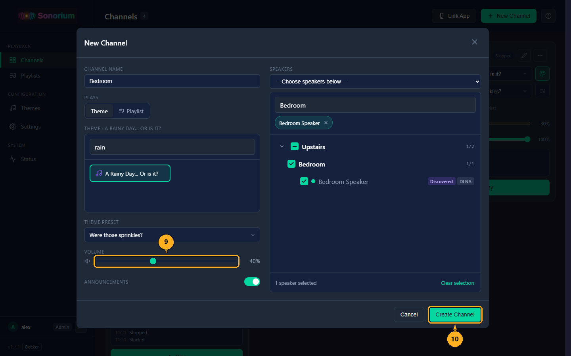Click the Admin role badge
The height and width of the screenshot is (356, 571).
(62, 327)
